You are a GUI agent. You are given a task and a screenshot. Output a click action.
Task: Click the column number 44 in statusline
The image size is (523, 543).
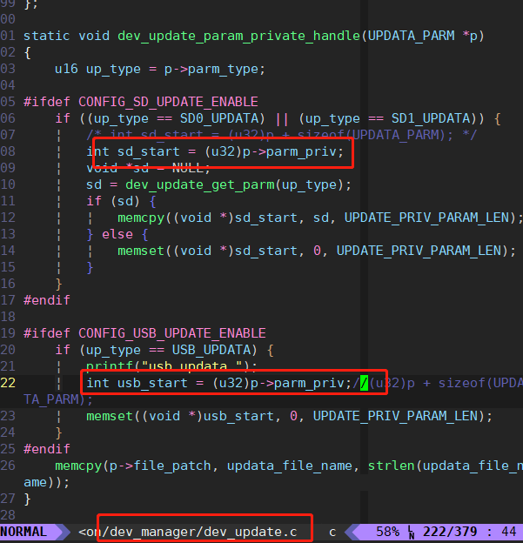click(508, 532)
